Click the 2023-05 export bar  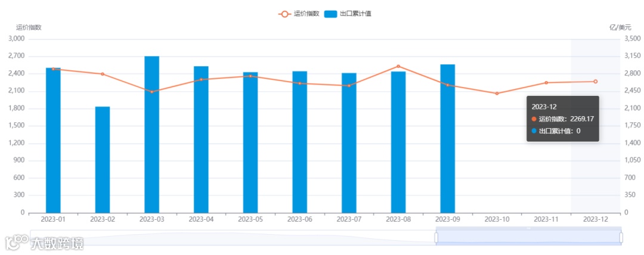coord(250,142)
